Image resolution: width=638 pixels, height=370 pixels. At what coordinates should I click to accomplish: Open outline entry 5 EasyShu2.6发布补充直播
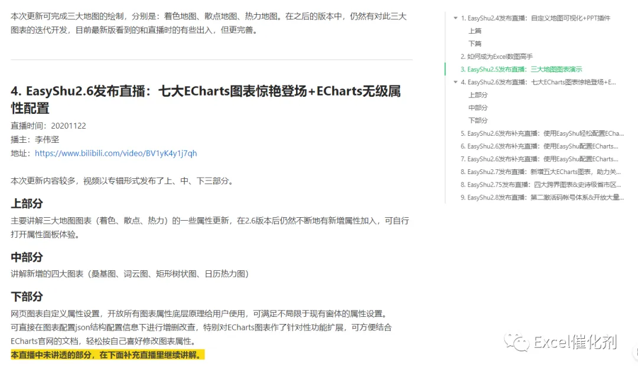(542, 133)
